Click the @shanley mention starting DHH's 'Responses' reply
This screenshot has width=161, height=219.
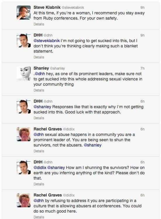pyautogui.click(x=42, y=107)
